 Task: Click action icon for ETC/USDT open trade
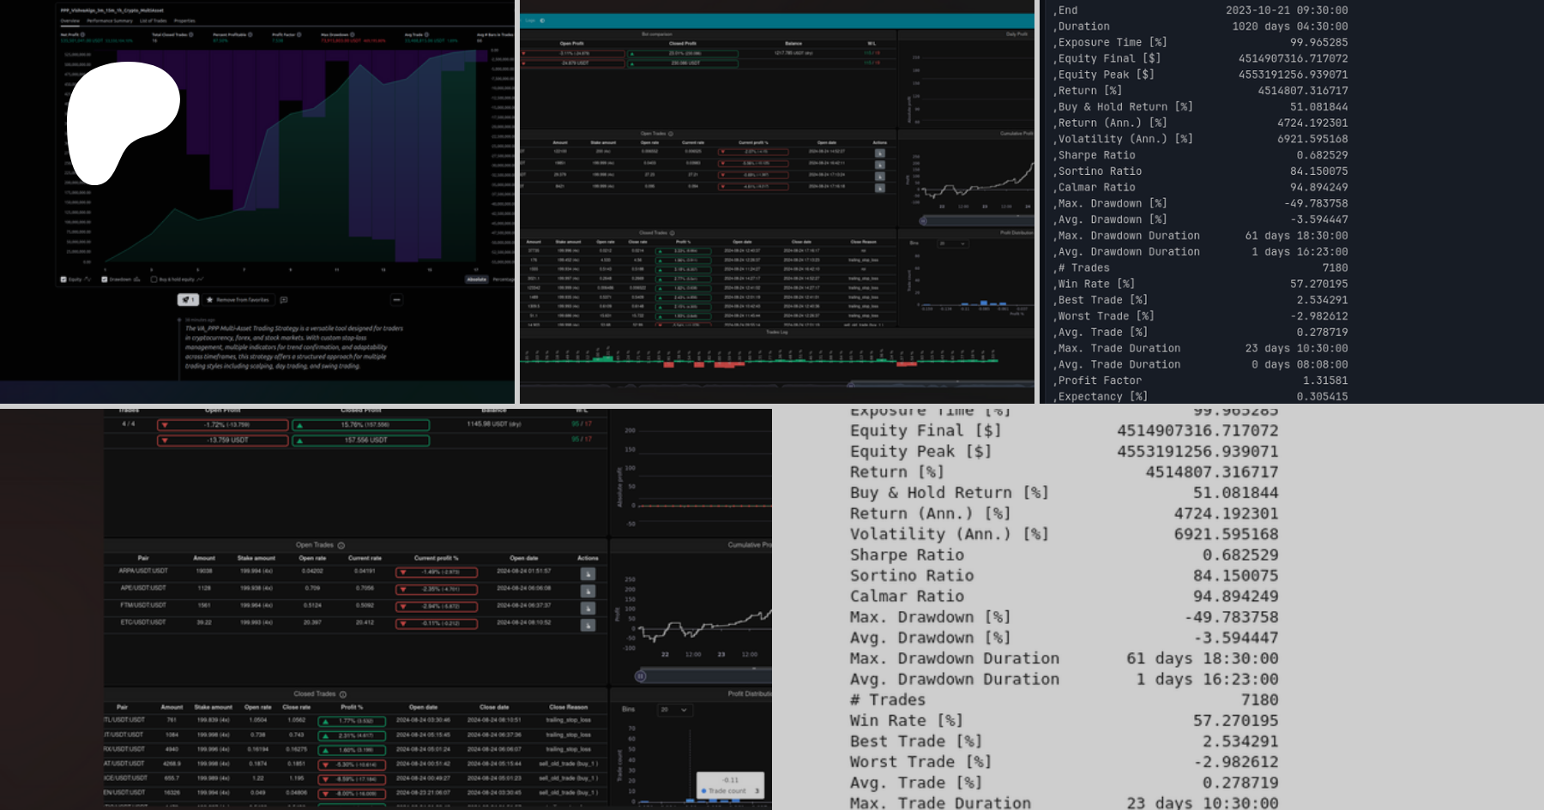click(588, 626)
